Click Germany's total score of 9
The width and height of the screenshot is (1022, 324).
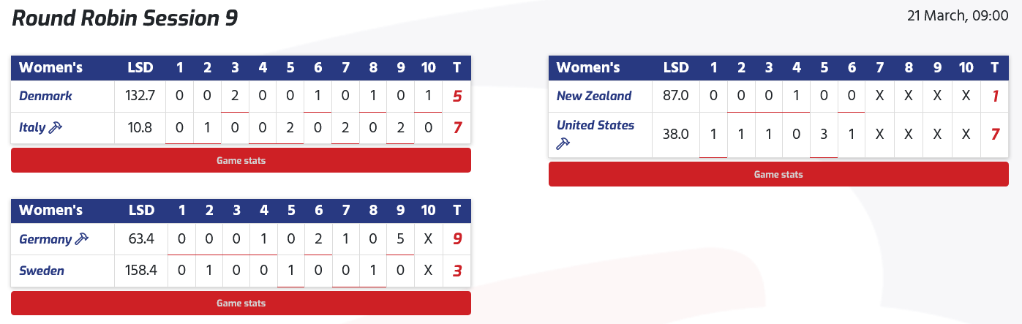[457, 239]
